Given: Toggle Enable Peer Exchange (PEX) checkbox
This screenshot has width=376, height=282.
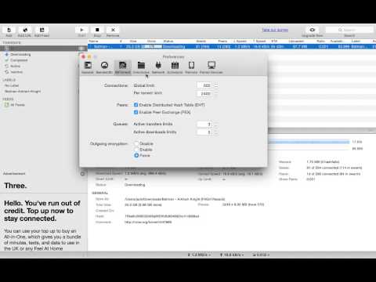Looking at the screenshot, I should pyautogui.click(x=136, y=112).
